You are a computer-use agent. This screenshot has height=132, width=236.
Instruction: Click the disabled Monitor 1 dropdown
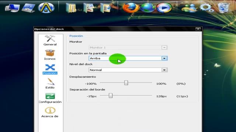coord(128,48)
